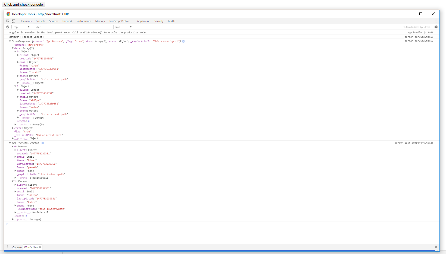Open the Sources panel
The width and height of the screenshot is (446, 254).
54,21
